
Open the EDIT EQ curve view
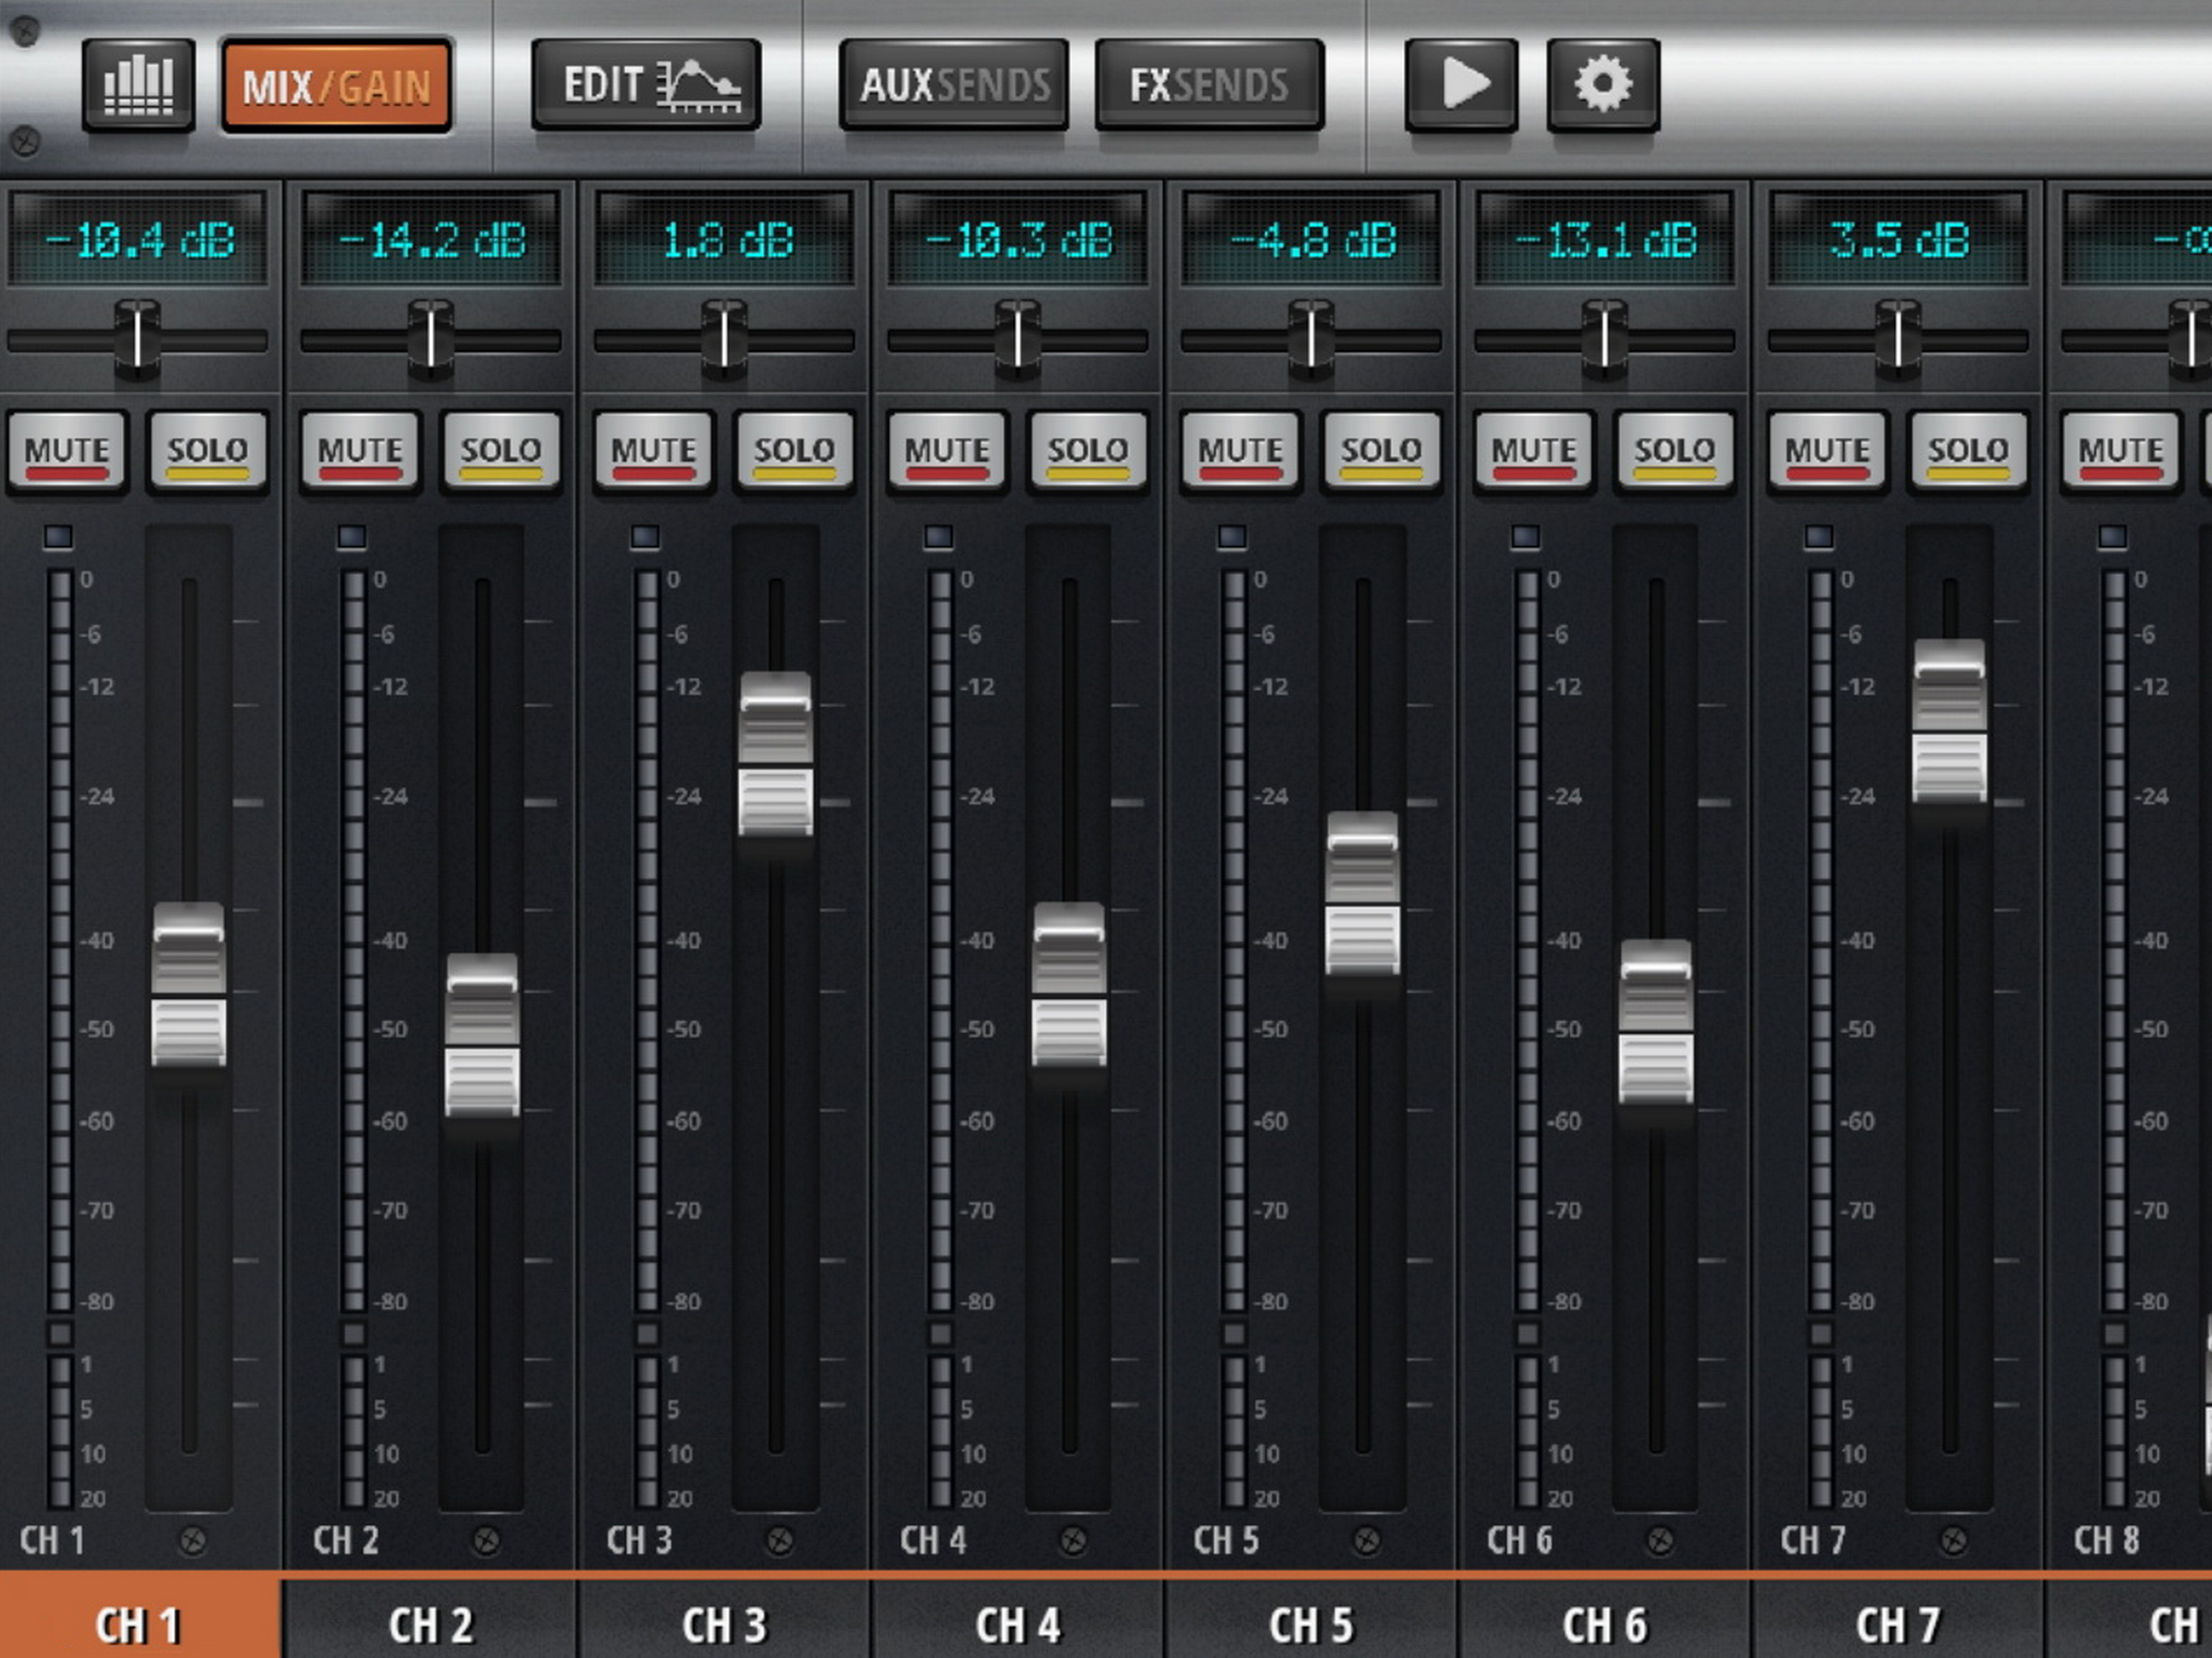[646, 85]
